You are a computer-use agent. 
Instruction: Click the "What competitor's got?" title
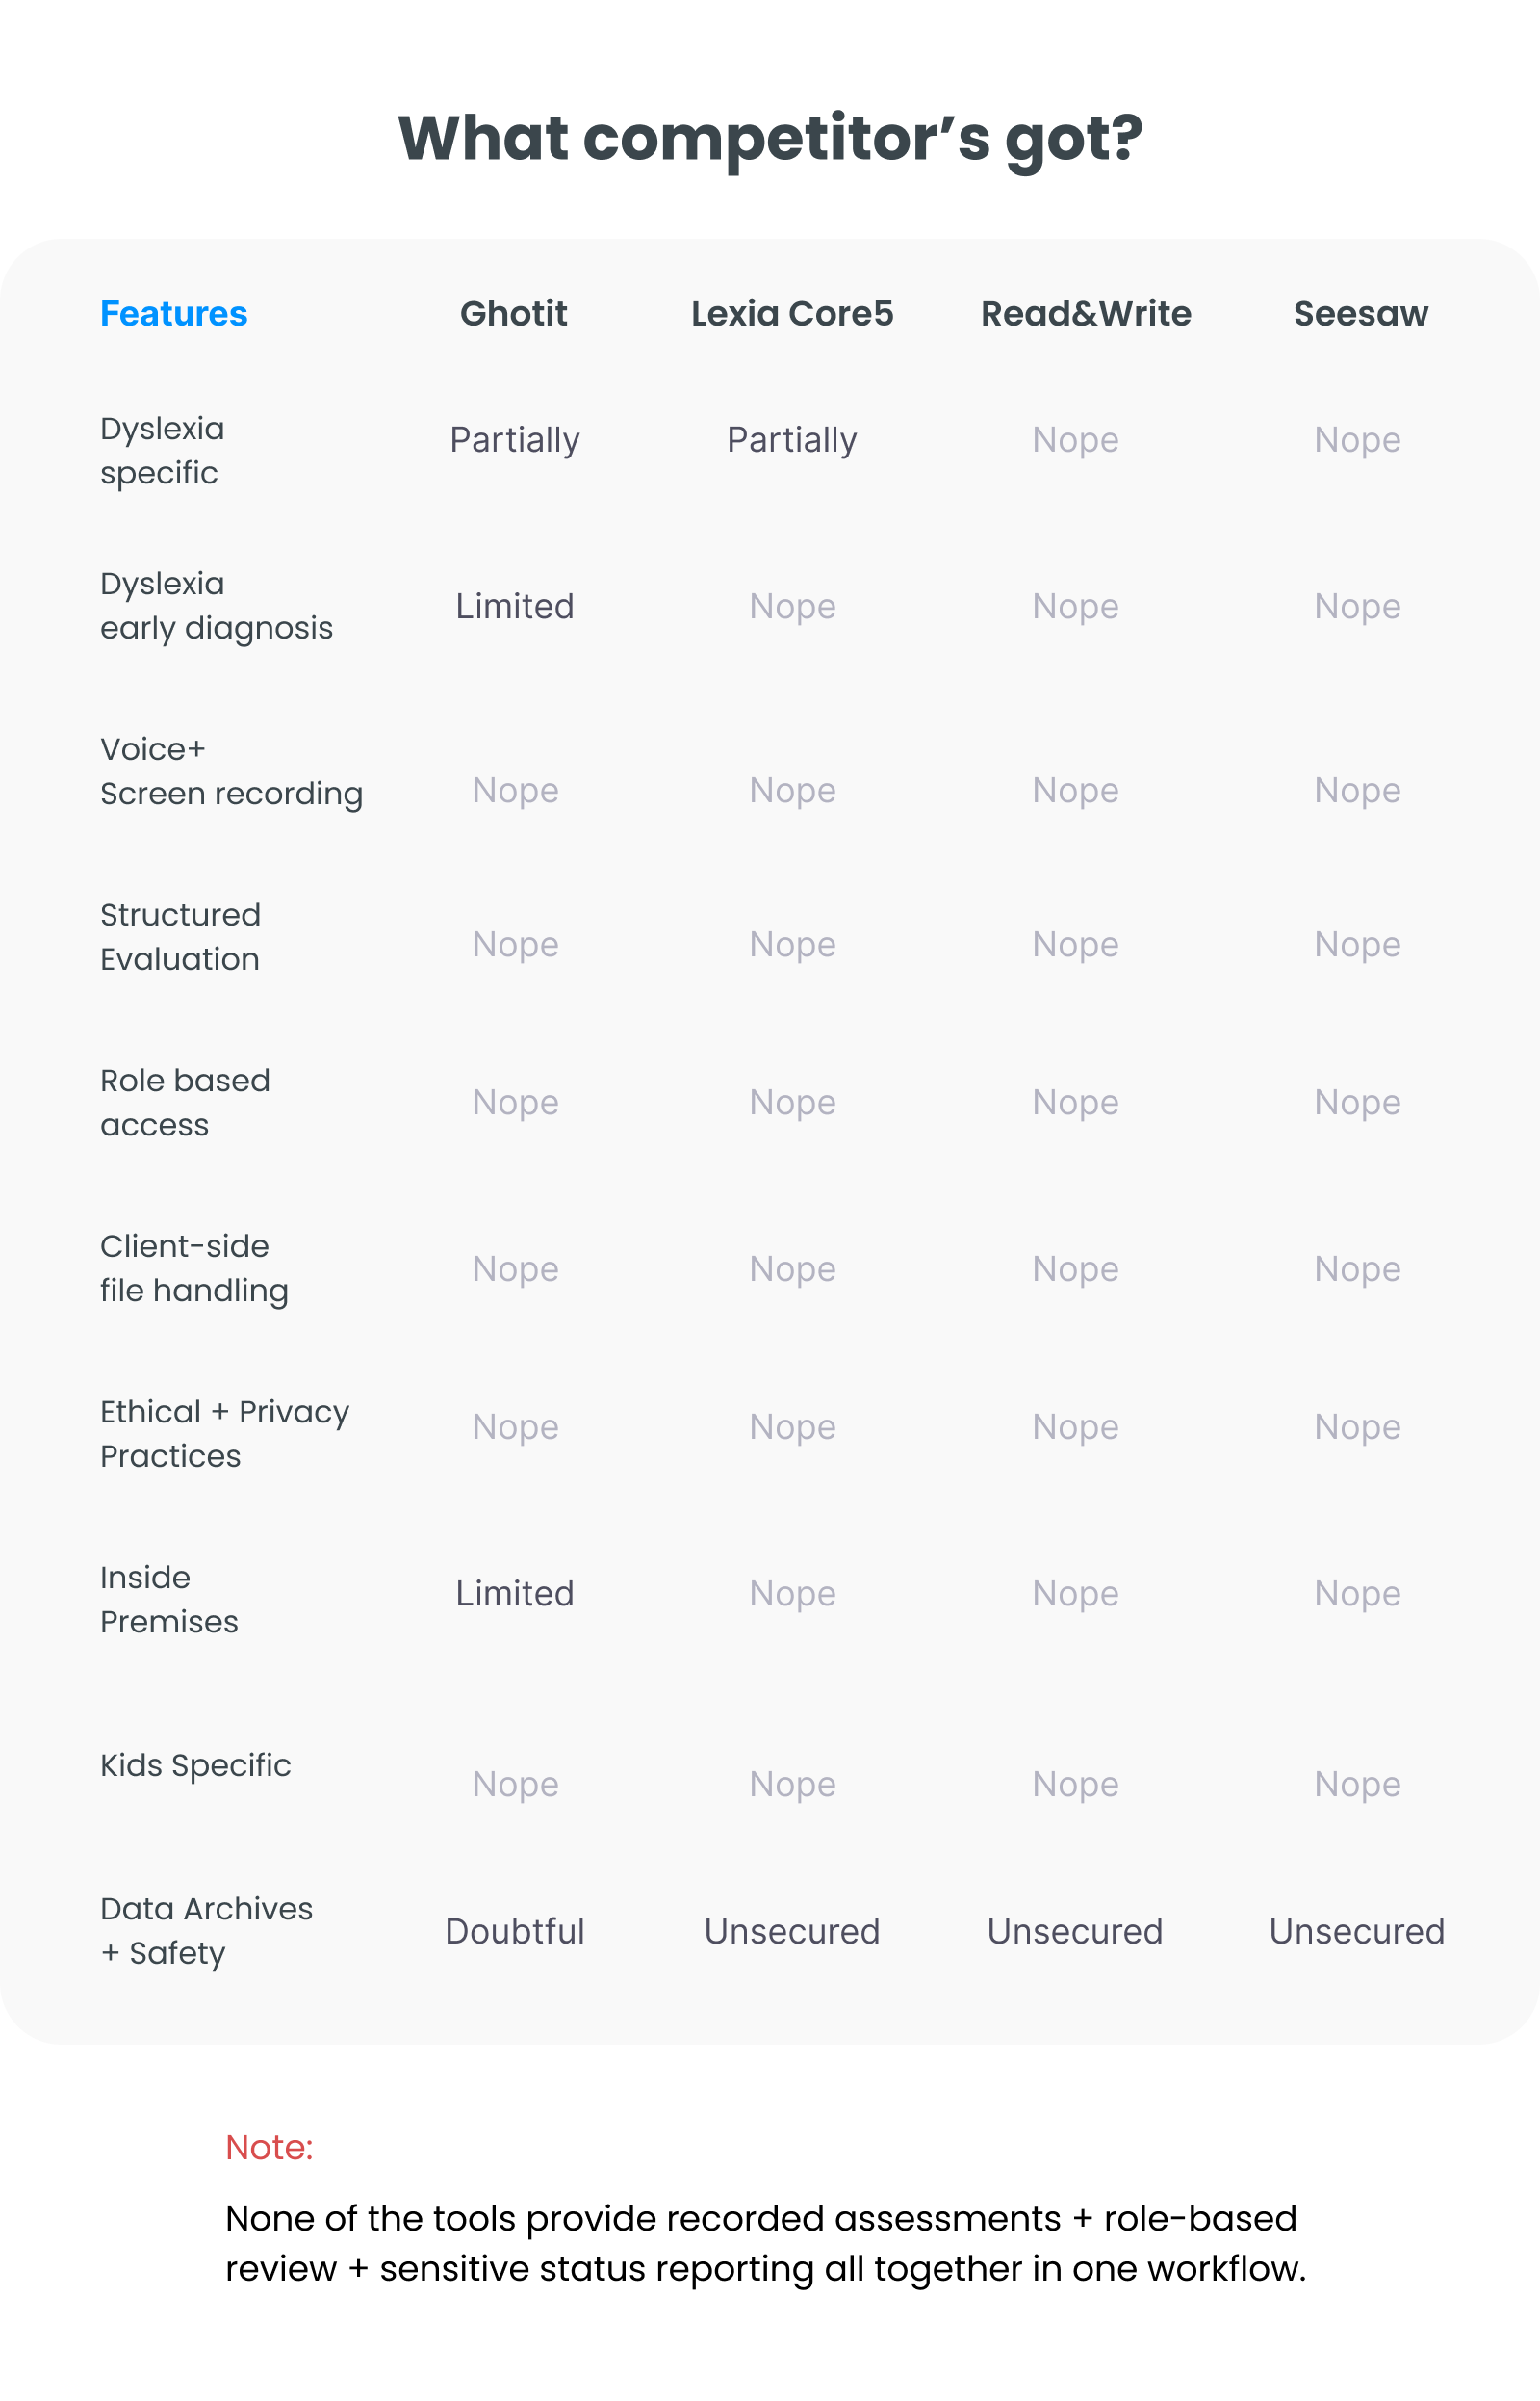point(770,137)
